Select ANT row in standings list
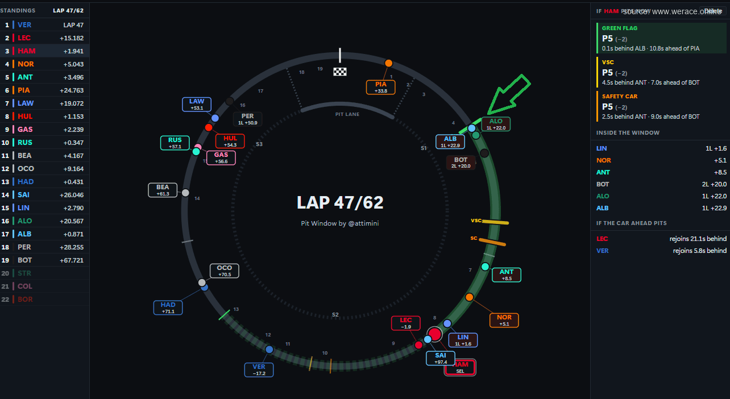 point(44,77)
